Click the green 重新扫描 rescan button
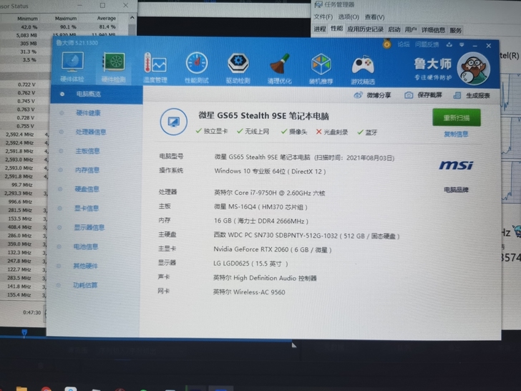The image size is (521, 391). (456, 117)
